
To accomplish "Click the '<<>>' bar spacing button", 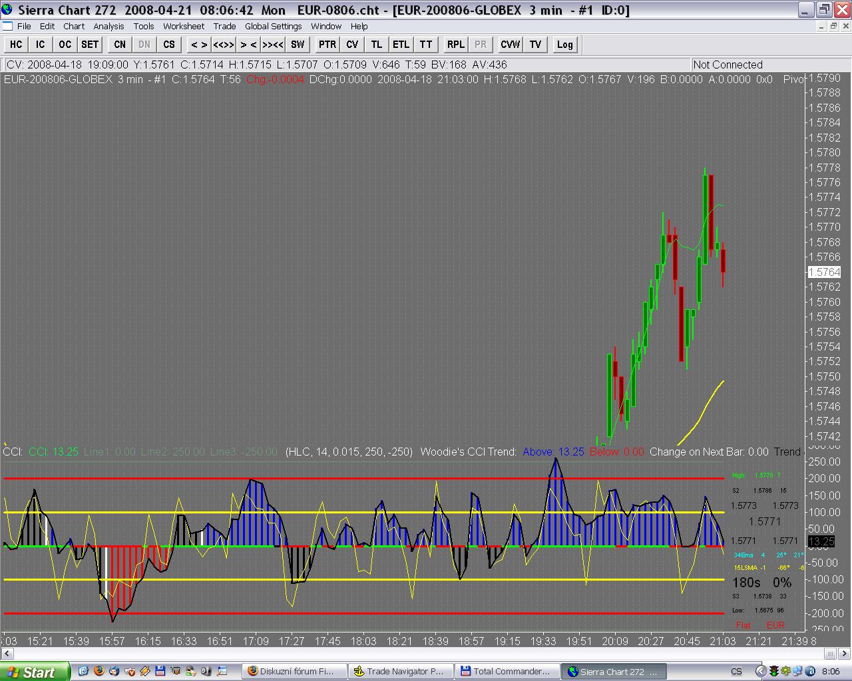I will click(x=224, y=45).
